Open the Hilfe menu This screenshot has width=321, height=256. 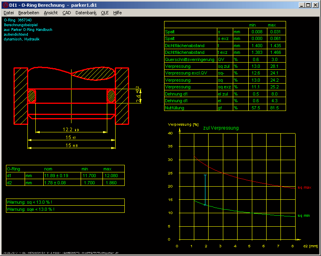pos(118,13)
